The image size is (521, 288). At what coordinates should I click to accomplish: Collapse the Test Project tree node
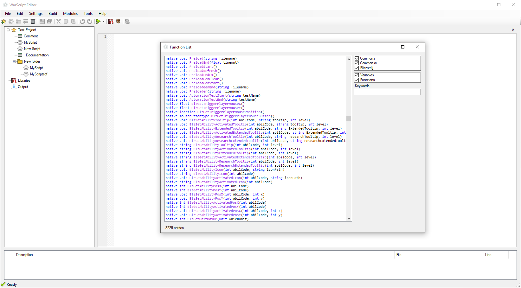(8, 30)
